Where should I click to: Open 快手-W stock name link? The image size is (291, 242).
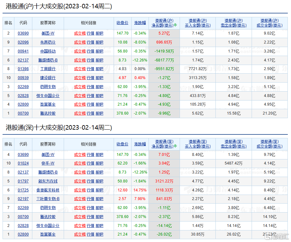tap(48, 163)
